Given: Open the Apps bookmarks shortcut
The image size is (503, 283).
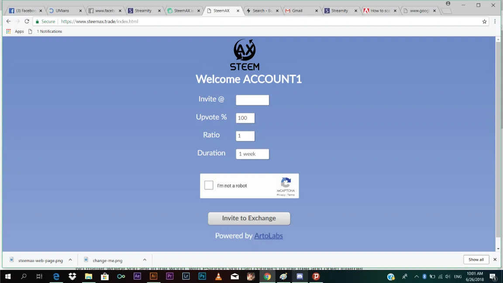Looking at the screenshot, I should click(x=15, y=31).
